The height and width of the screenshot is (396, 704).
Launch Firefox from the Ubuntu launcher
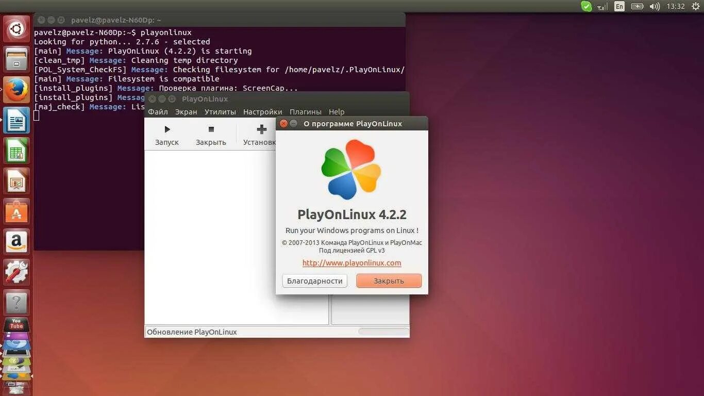coord(16,90)
